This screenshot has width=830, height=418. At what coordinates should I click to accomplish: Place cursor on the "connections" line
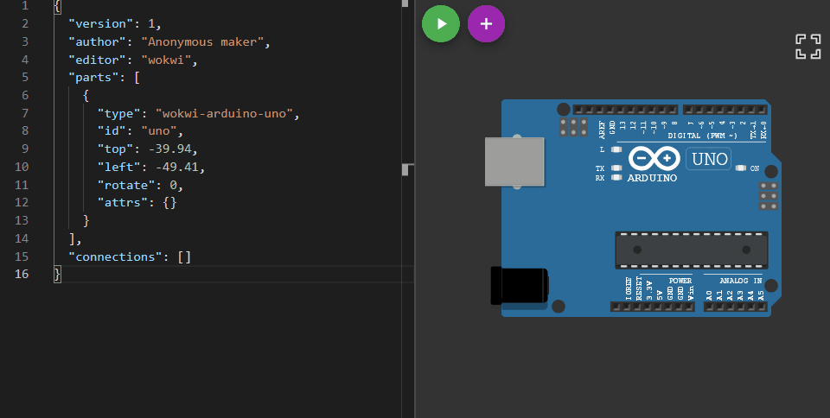coord(130,256)
